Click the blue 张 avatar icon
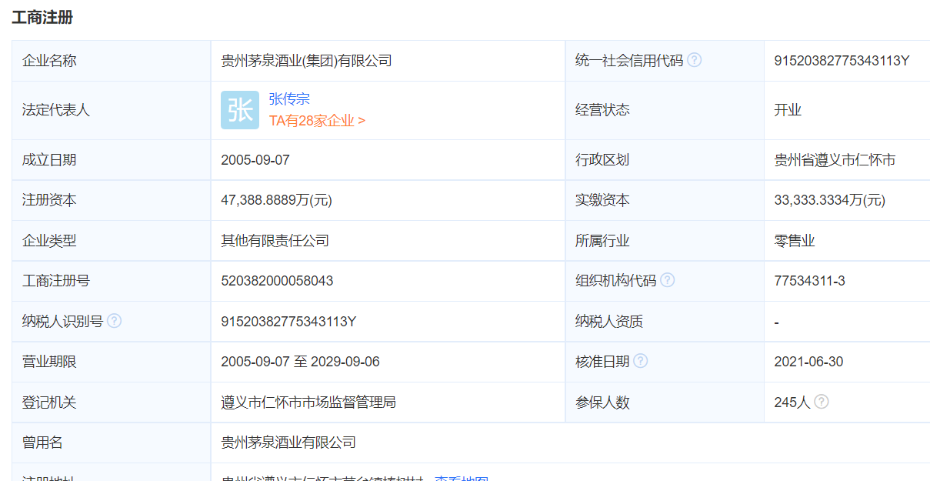Screen dimensions: 930x481 (x=240, y=110)
